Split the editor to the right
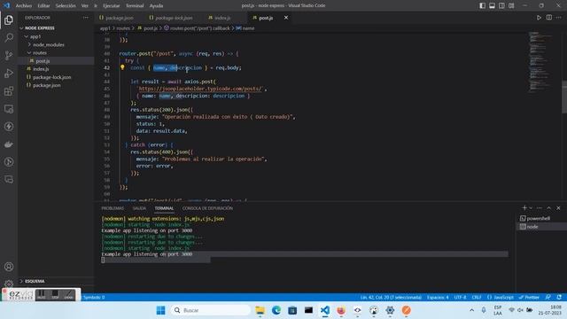Screen dimensions: 567x319 click(x=549, y=18)
